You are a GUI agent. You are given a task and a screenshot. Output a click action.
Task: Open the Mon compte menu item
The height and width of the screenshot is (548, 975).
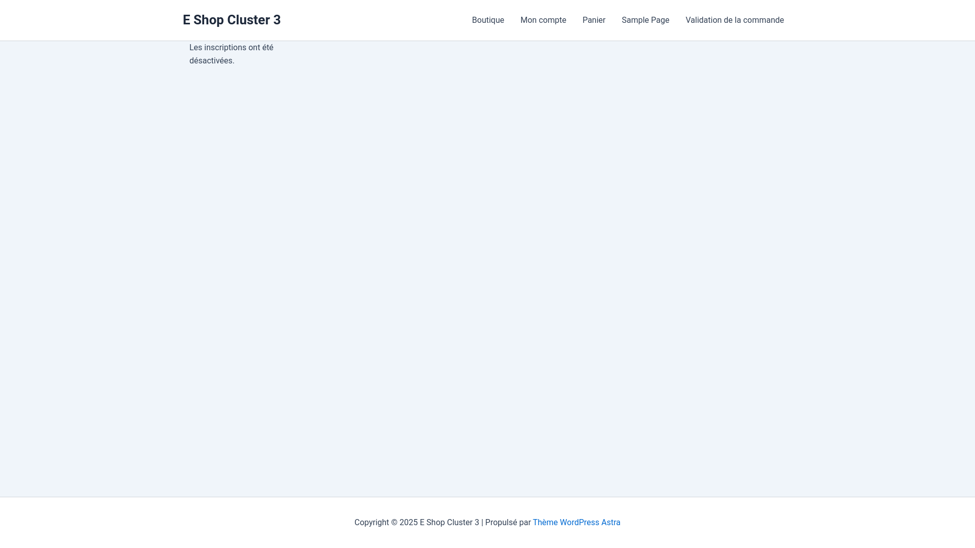[x=543, y=20]
